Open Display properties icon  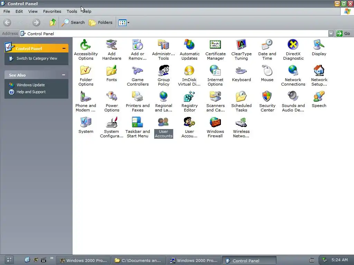point(319,48)
